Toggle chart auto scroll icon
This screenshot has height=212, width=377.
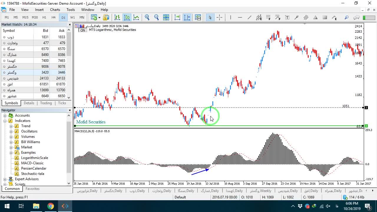[177, 17]
